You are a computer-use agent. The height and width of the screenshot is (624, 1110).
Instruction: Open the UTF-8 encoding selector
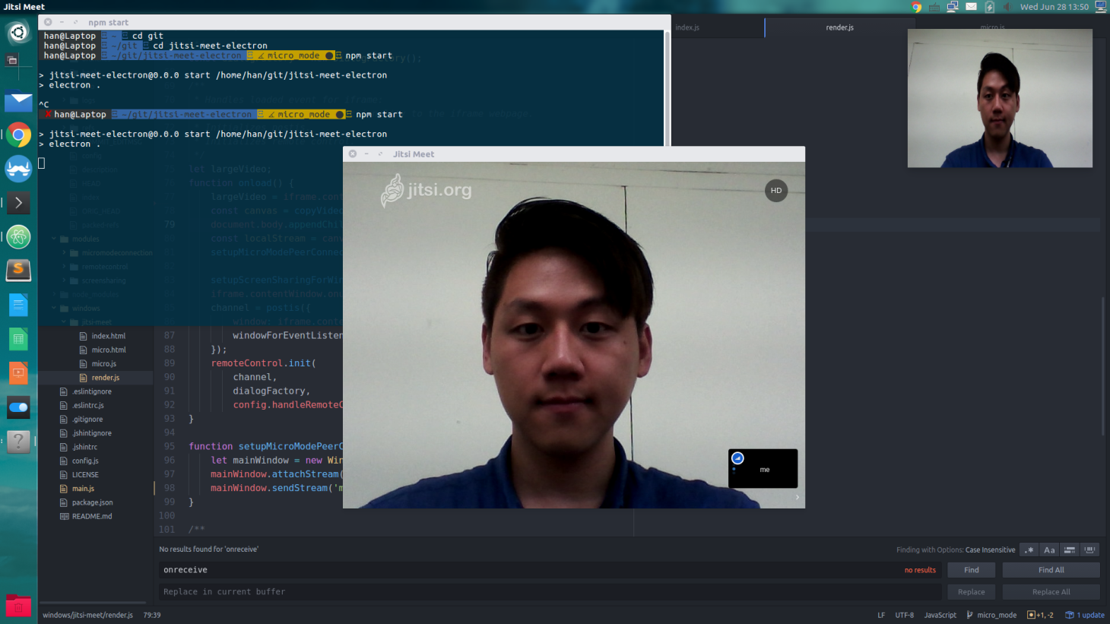pos(904,615)
